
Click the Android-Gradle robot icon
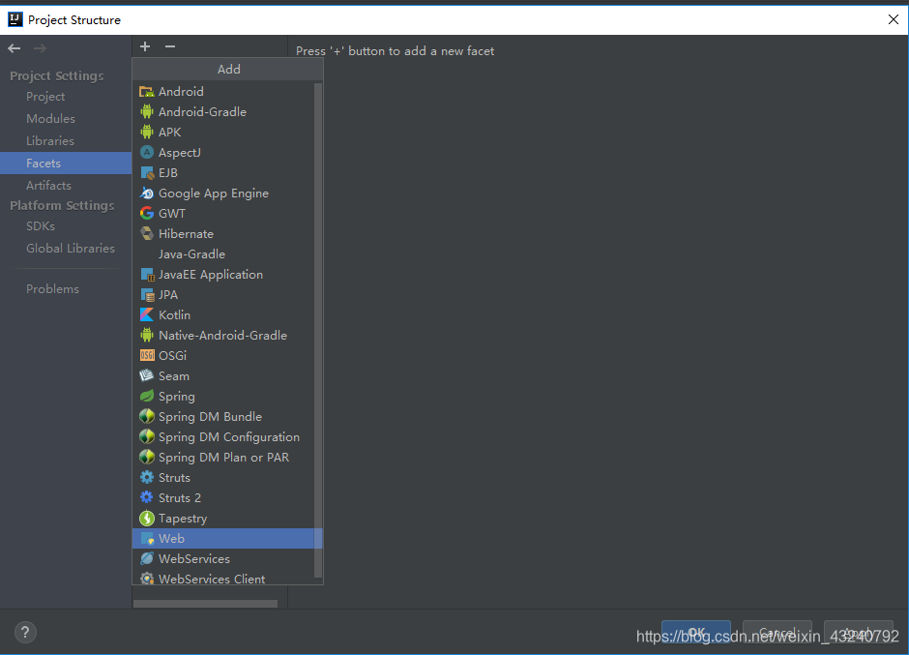point(147,112)
